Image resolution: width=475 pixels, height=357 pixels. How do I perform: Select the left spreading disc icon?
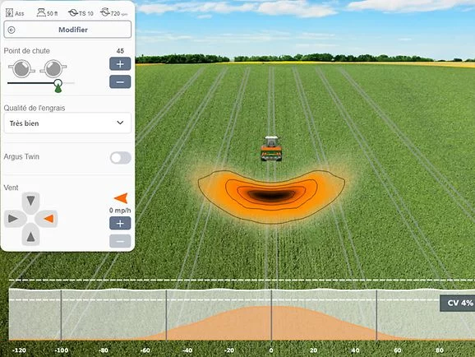pos(22,68)
